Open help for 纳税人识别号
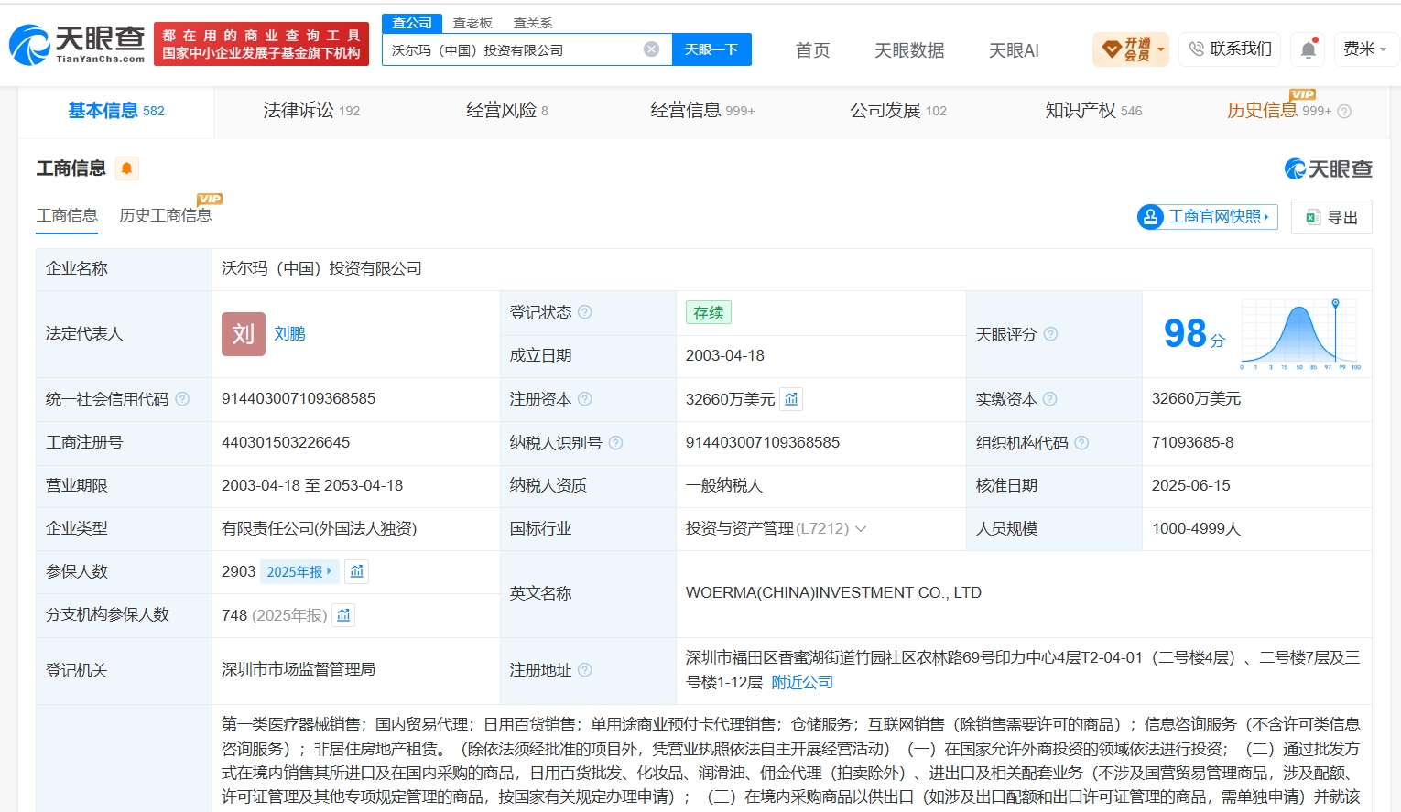The width and height of the screenshot is (1401, 812). click(616, 443)
